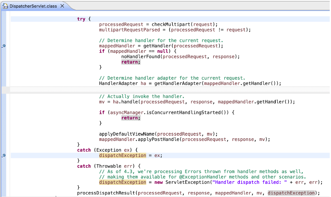Click the ServletException constructor name
The width and height of the screenshot is (331, 197).
pos(187,182)
